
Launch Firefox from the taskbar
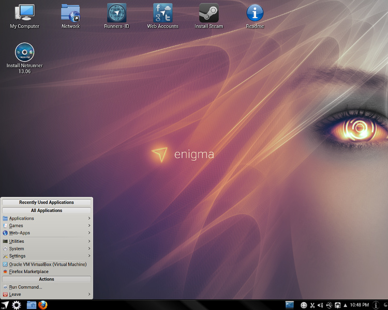pos(42,305)
